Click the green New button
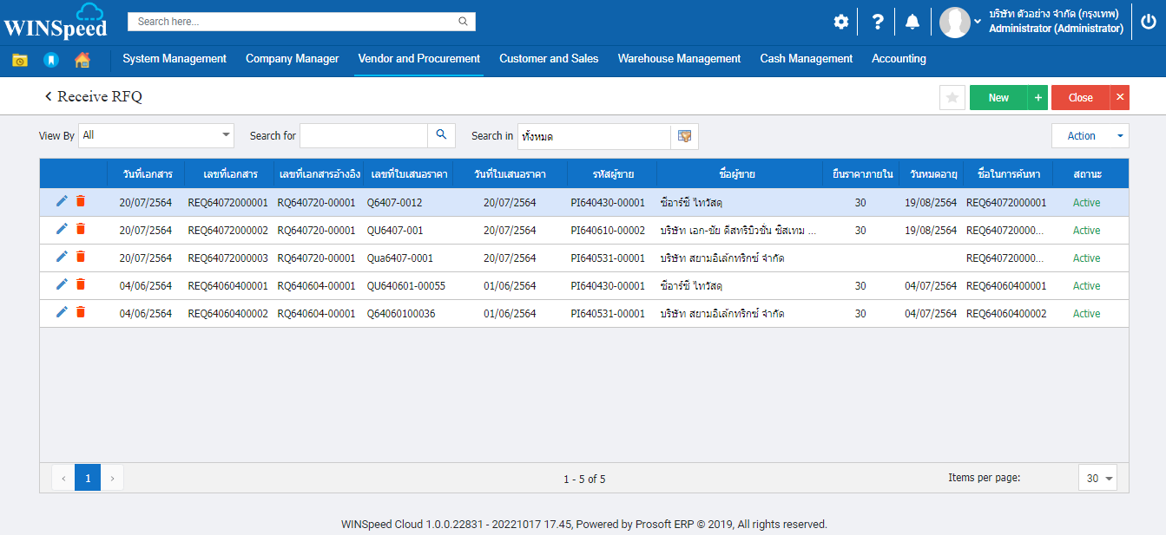The image size is (1166, 535). click(998, 98)
